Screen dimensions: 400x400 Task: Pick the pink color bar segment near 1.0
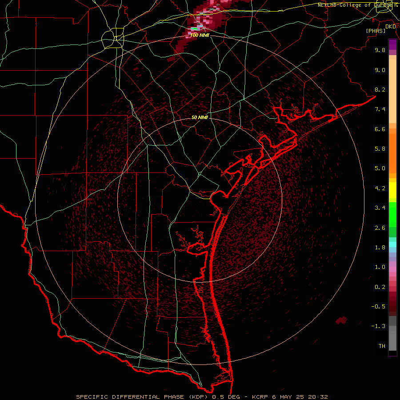tap(392, 269)
